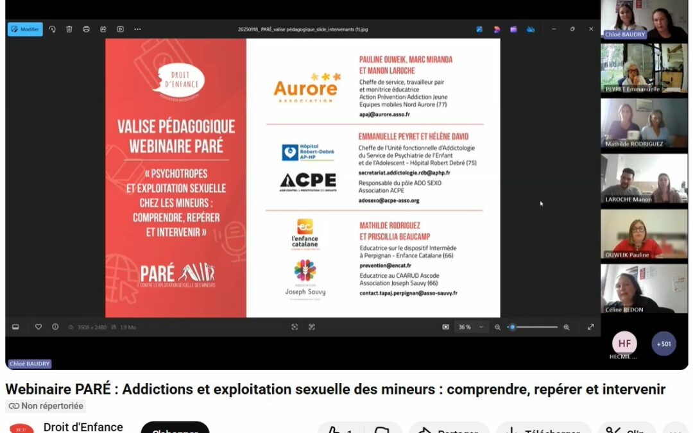Click the image filename in Photos title bar
The image size is (693, 433).
303,30
